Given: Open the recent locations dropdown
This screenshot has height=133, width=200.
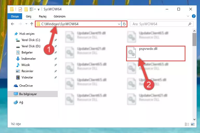Looking at the screenshot, I should [26, 24].
